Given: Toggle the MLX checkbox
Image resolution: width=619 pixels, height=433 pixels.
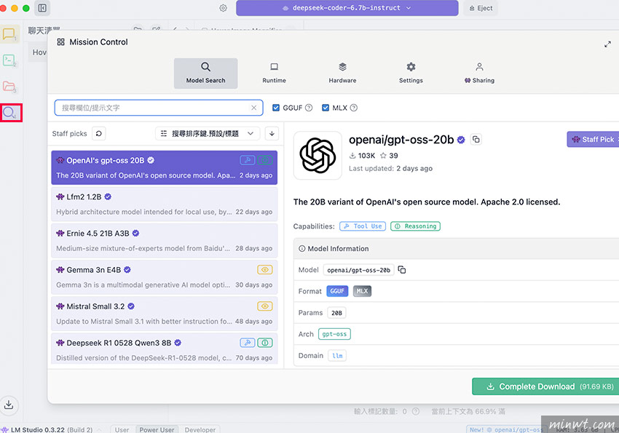Looking at the screenshot, I should (326, 108).
